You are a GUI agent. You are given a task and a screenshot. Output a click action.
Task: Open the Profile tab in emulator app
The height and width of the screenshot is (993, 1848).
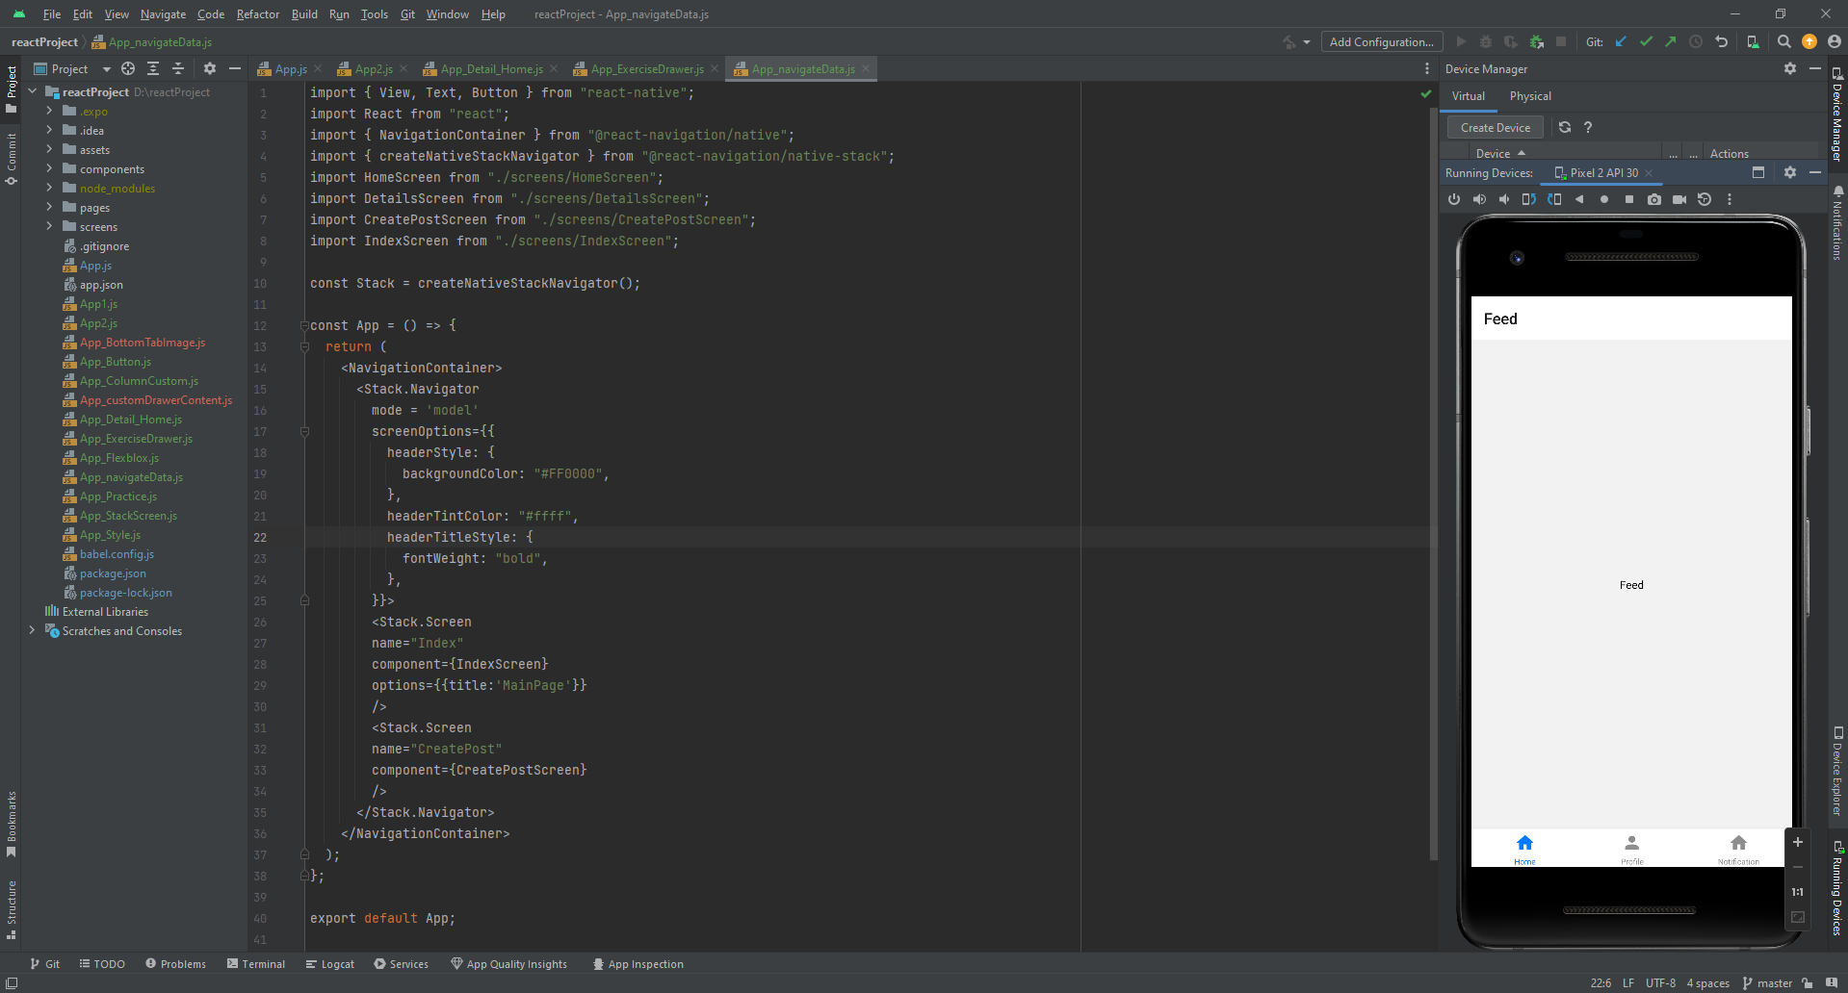[1631, 849]
